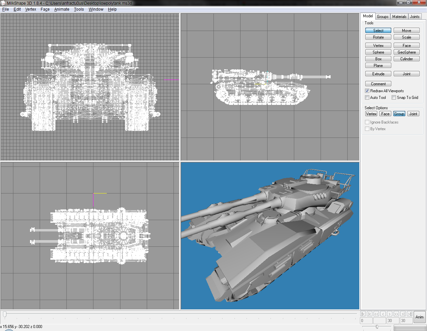Skip backward multiple frames
This screenshot has width=427, height=331.
376,314
